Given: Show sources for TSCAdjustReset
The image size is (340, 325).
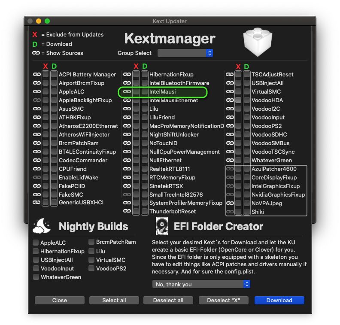Looking at the screenshot, I should click(x=230, y=74).
